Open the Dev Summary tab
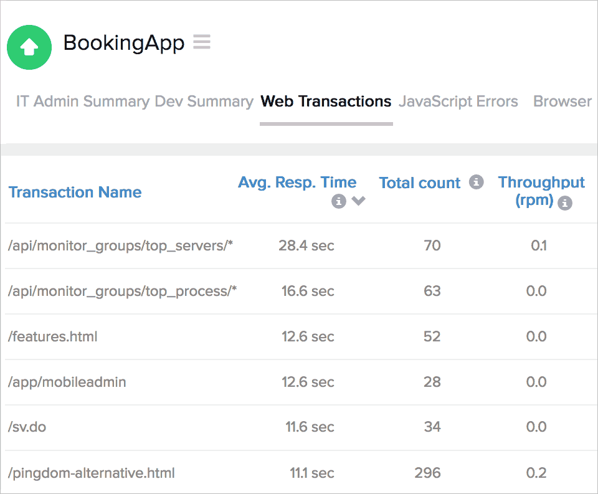The height and width of the screenshot is (494, 598). tap(204, 102)
